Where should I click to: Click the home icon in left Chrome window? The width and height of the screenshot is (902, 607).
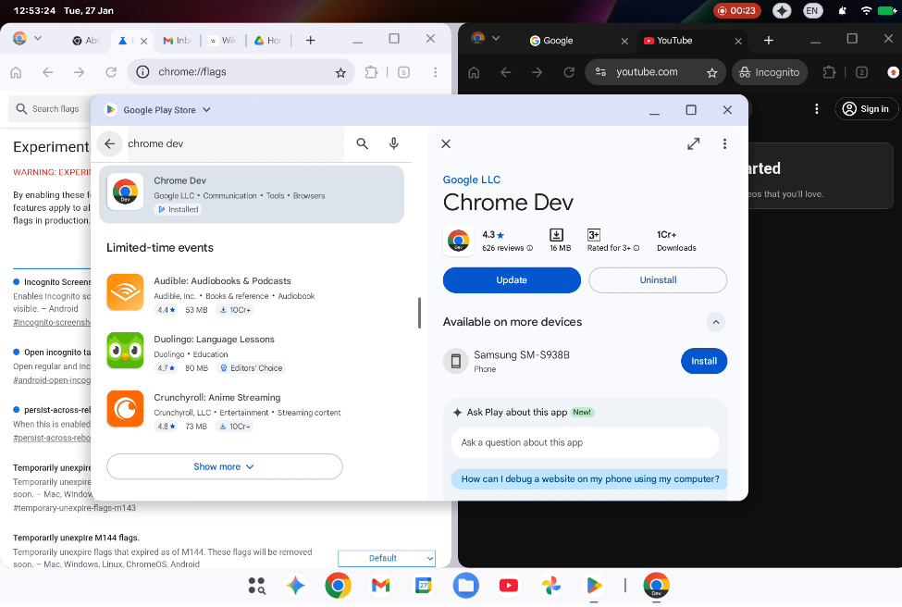(16, 72)
